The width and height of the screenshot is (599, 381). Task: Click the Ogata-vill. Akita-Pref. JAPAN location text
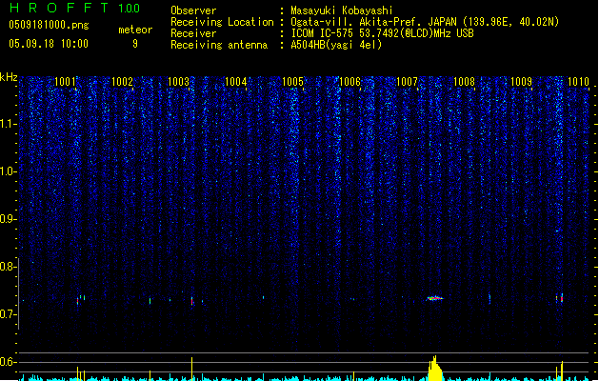coord(425,22)
